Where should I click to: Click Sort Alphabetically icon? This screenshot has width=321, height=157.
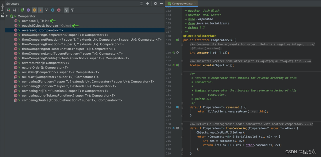click(x=14, y=10)
